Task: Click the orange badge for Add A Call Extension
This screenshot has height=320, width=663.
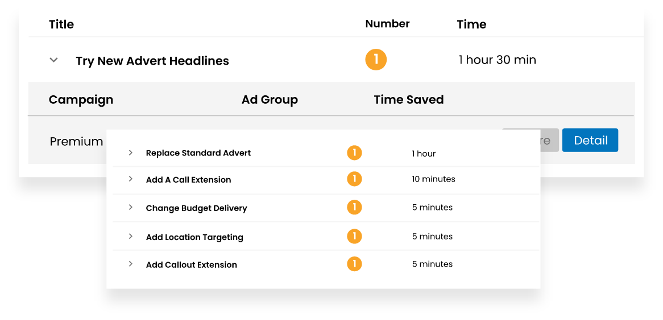Action: [x=354, y=179]
